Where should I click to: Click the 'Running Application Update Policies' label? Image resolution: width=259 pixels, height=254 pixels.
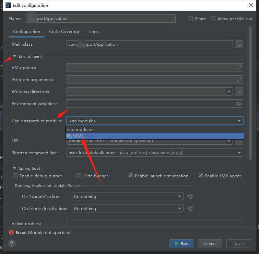tap(48, 186)
